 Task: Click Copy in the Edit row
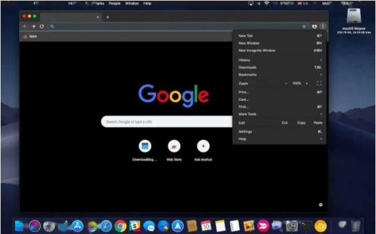tap(301, 123)
